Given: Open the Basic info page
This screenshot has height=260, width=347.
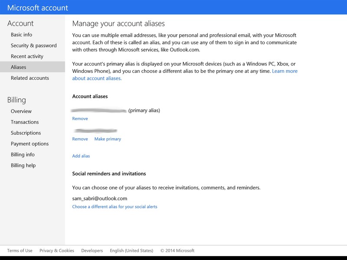Looking at the screenshot, I should [21, 35].
